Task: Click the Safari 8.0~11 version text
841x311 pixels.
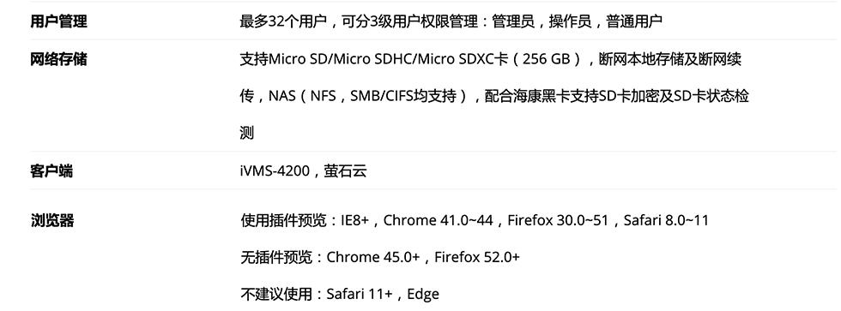Action: pyautogui.click(x=666, y=220)
